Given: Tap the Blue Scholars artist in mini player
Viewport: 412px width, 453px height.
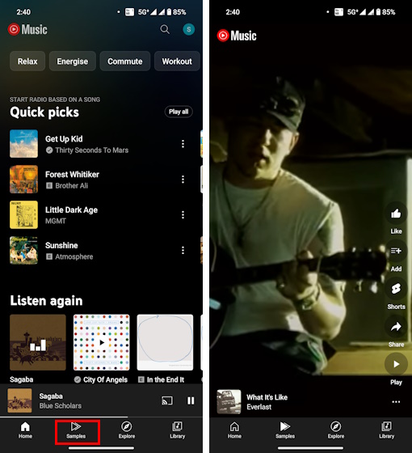Looking at the screenshot, I should pos(61,406).
